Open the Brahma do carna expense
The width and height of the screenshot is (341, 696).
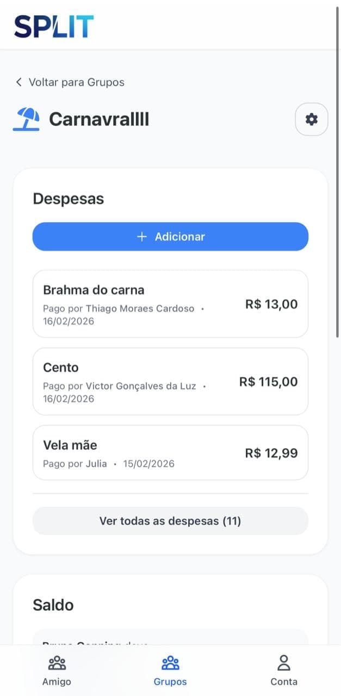pos(170,304)
